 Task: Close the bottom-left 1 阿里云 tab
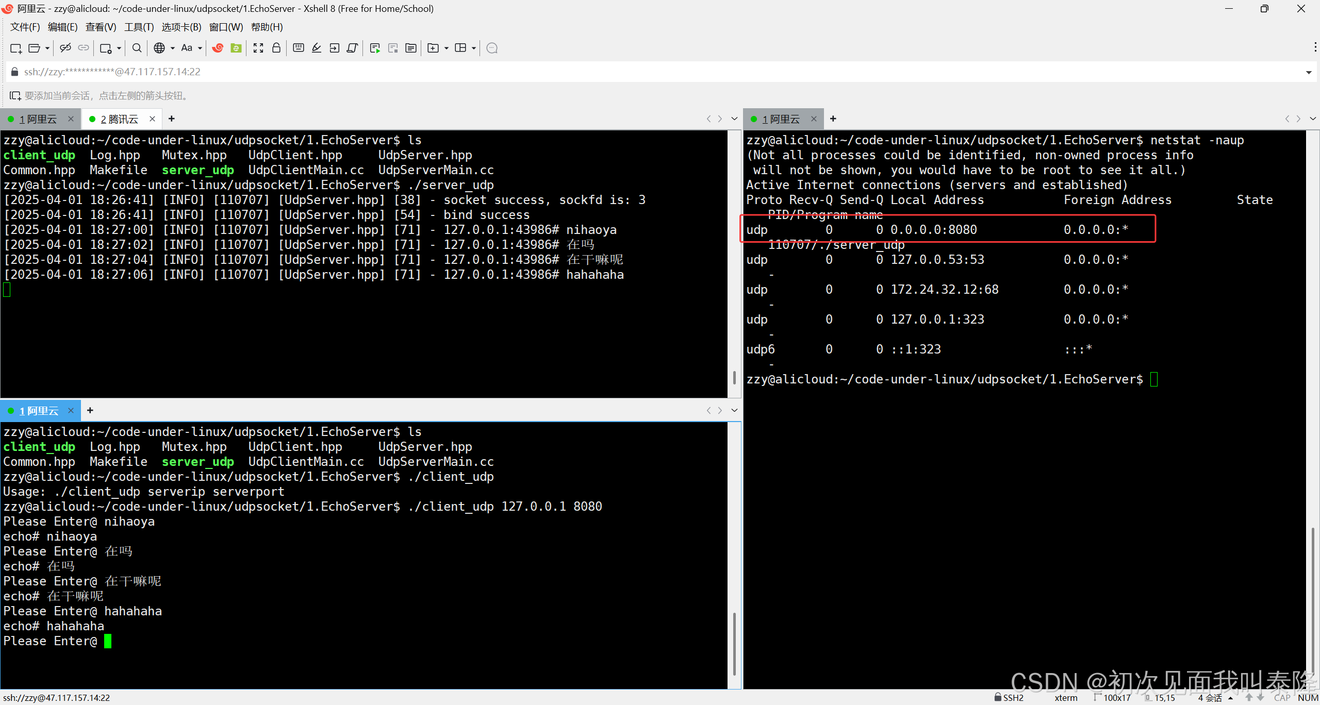(71, 411)
